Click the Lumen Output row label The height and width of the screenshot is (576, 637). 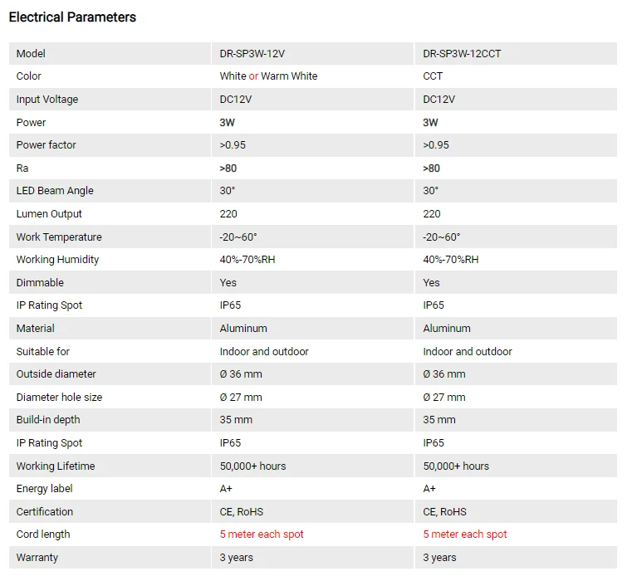pyautogui.click(x=49, y=214)
